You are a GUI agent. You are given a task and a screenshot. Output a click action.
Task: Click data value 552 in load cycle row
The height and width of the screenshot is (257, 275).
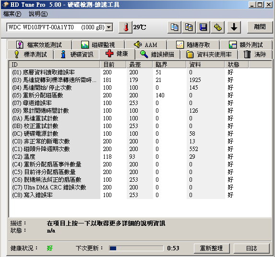(x=193, y=149)
